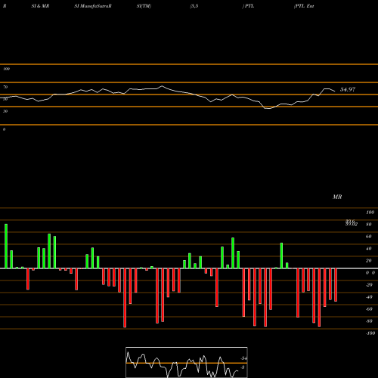Click the MR label above the histogram
Image resolution: width=378 pixels, height=378 pixels.
337,197
